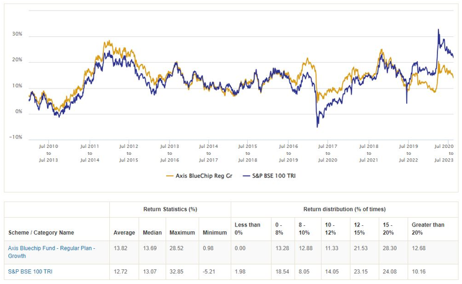Image resolution: width=462 pixels, height=284 pixels.
Task: Select Axis 8-10% value 12.88
Action: click(305, 248)
